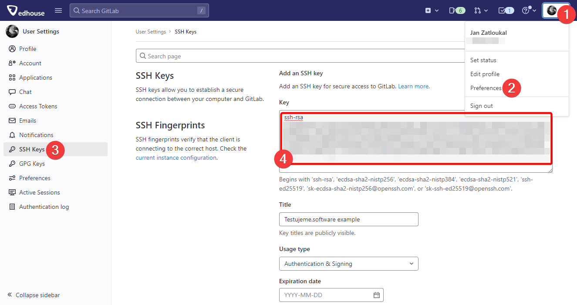The height and width of the screenshot is (305, 577).
Task: Open Authentication log in sidebar
Action: coord(44,207)
